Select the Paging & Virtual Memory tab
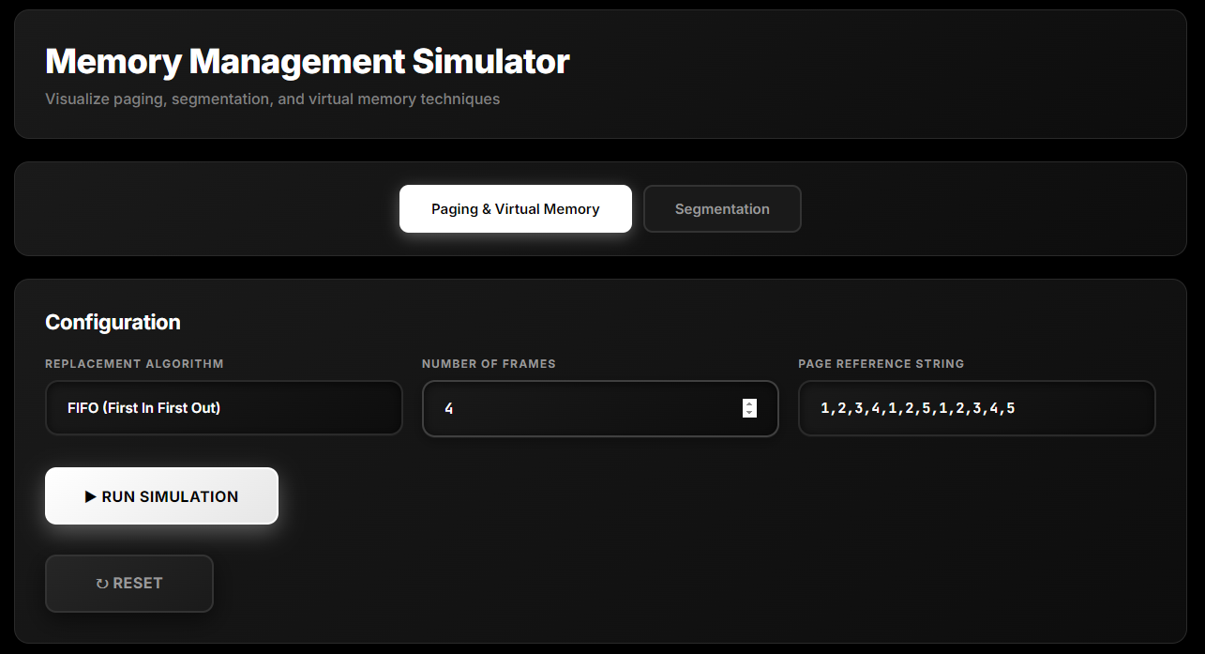The height and width of the screenshot is (654, 1205). tap(515, 209)
